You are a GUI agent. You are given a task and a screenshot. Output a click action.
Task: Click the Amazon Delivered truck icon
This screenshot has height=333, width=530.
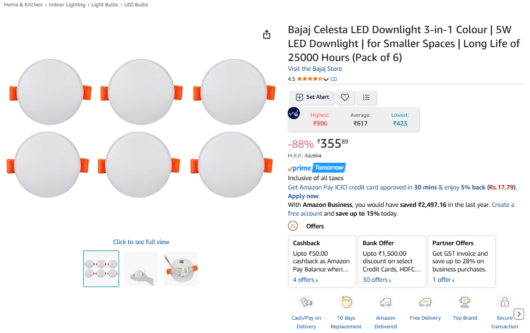[x=385, y=302]
